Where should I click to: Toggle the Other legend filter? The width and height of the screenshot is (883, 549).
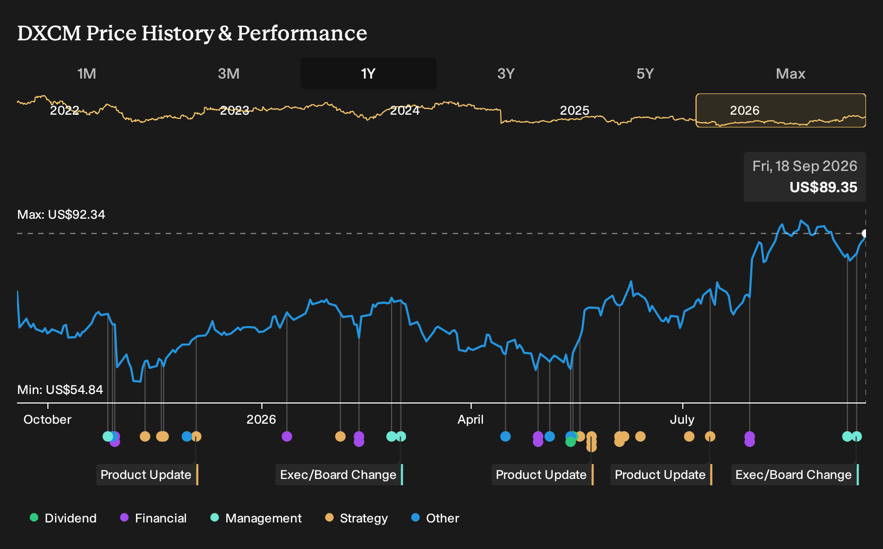coord(435,518)
